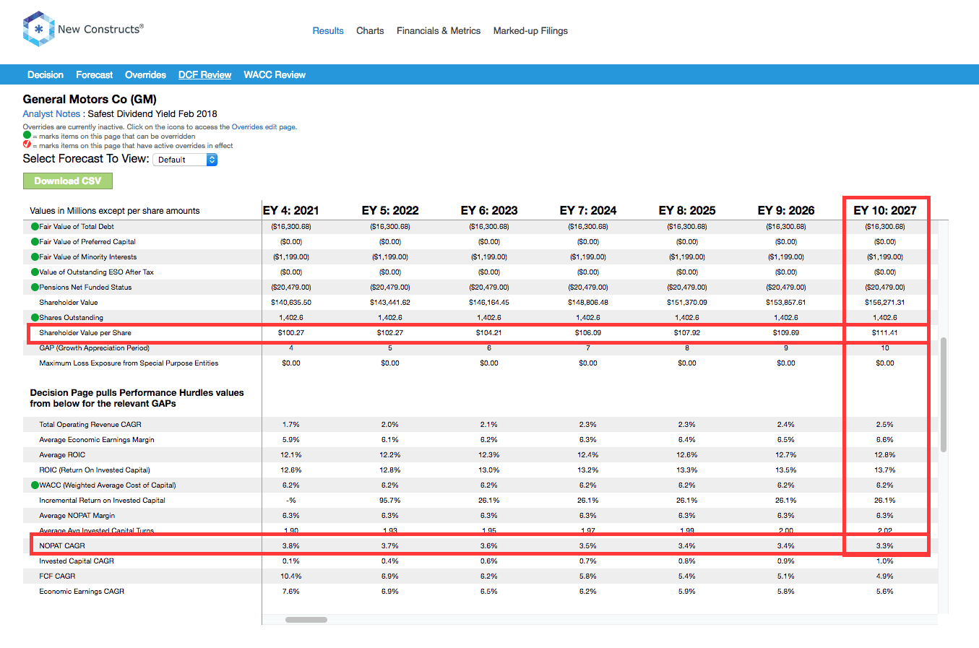Go to the Decision page

pyautogui.click(x=46, y=75)
